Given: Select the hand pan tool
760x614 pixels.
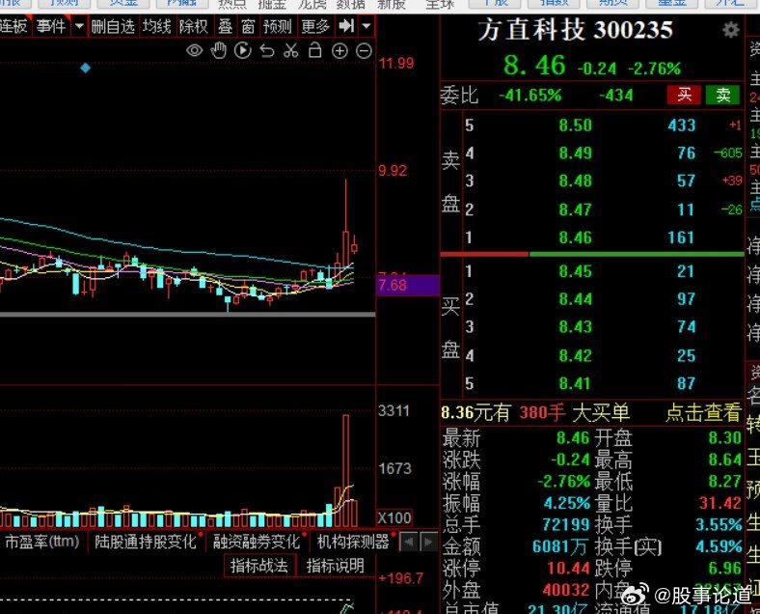Looking at the screenshot, I should click(219, 50).
